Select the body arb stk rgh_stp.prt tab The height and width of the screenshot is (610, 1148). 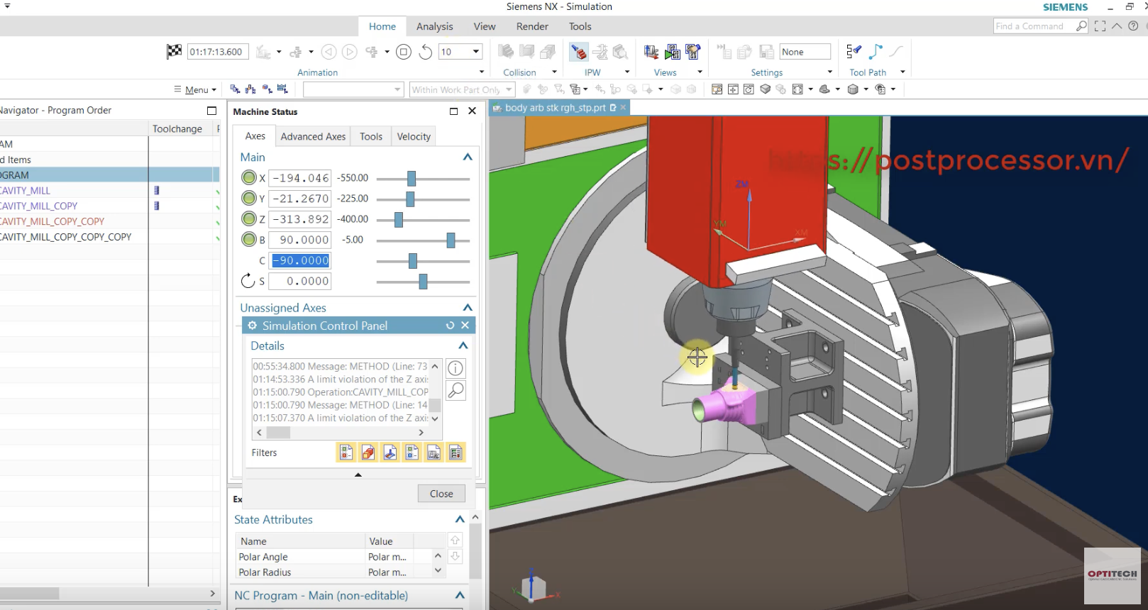pos(555,108)
